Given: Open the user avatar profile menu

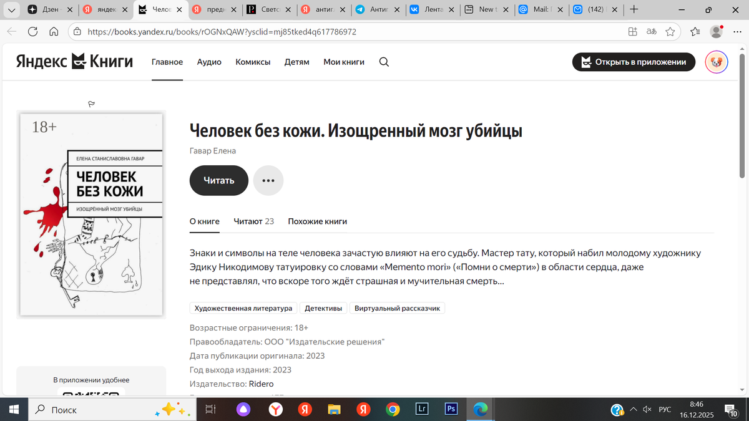Looking at the screenshot, I should [716, 62].
